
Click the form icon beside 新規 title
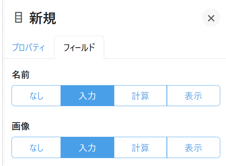point(18,18)
